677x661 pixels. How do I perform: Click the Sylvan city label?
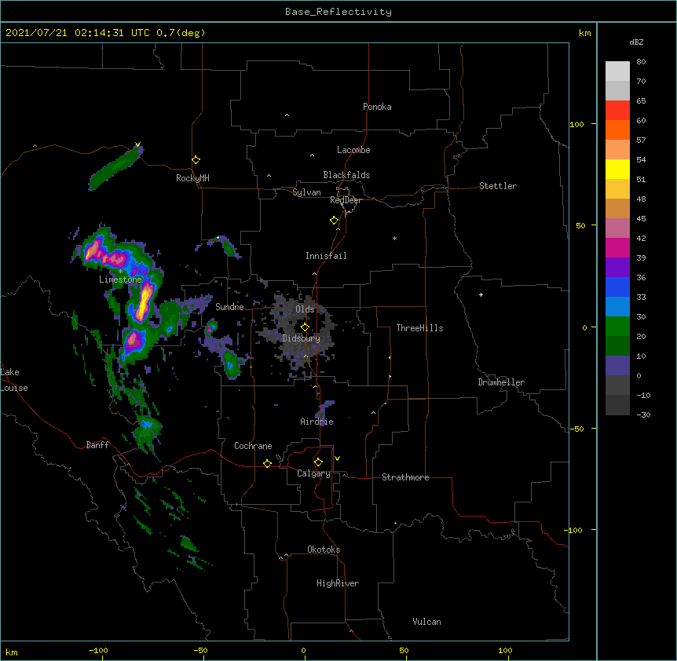[x=306, y=192]
